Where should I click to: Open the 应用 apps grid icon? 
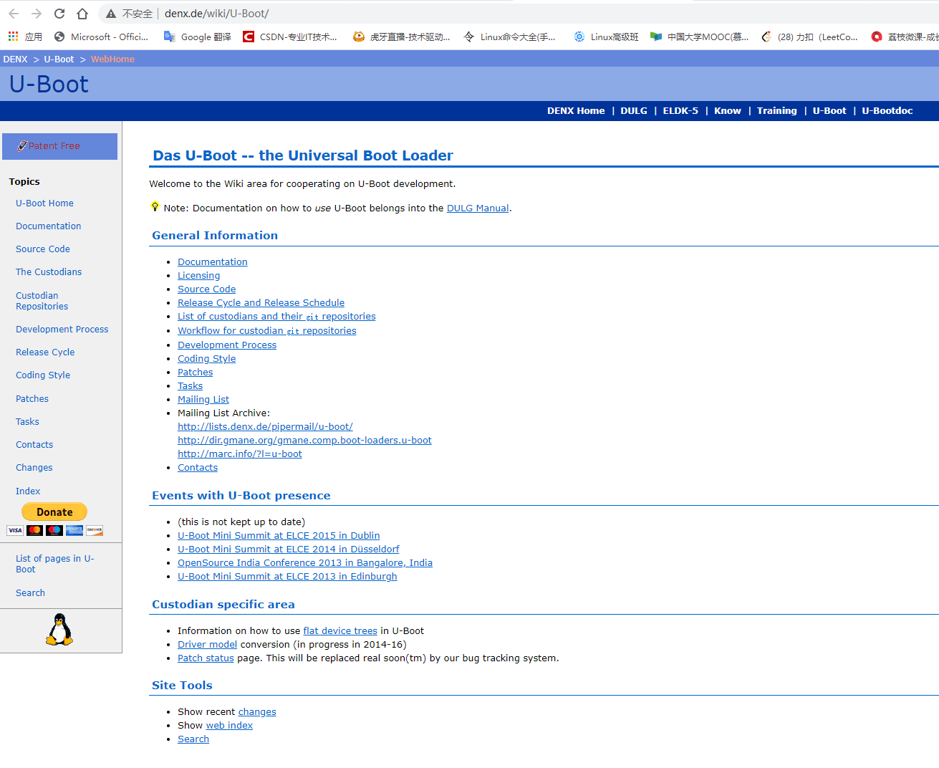[12, 37]
